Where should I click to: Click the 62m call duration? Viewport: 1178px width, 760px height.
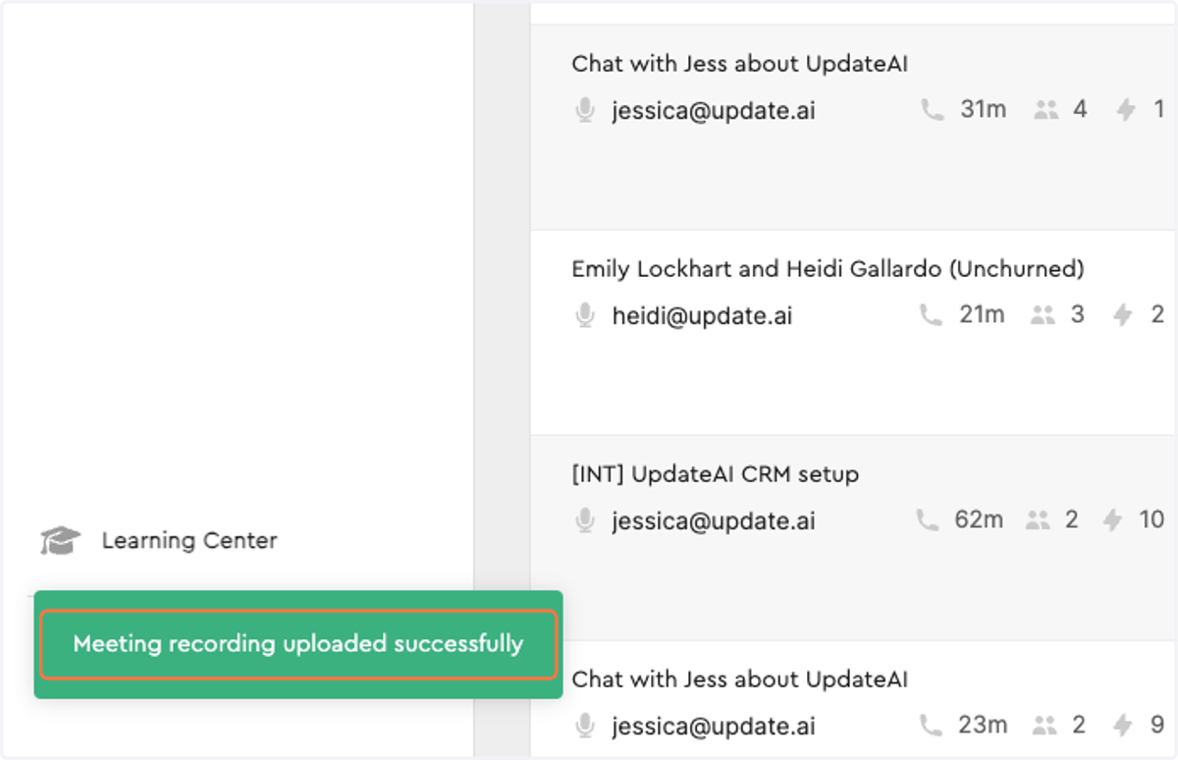(x=980, y=519)
